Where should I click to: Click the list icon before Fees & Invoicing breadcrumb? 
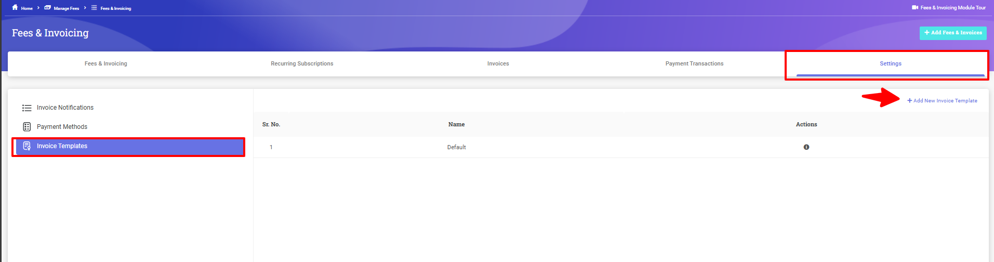point(94,8)
